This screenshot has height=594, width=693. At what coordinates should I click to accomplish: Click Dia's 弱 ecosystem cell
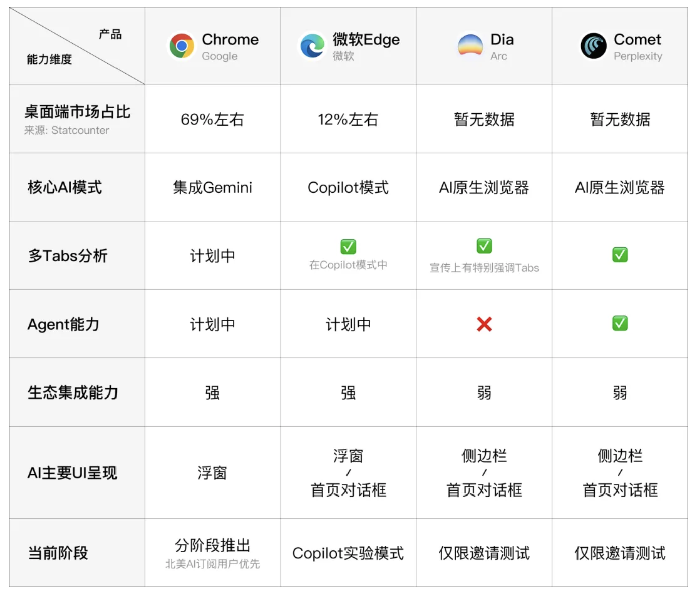pyautogui.click(x=484, y=392)
